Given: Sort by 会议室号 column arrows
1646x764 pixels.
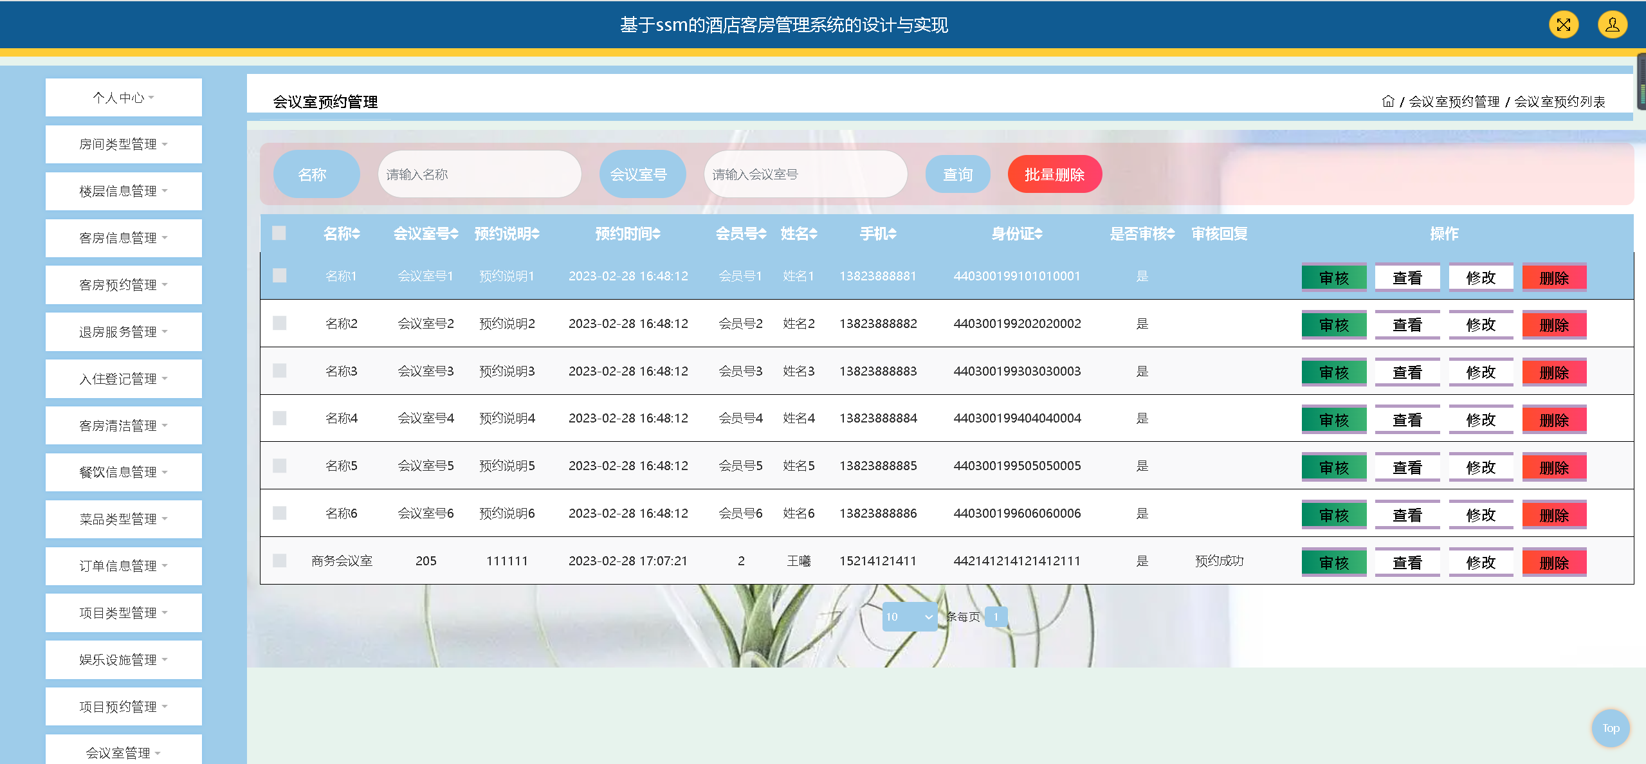Looking at the screenshot, I should point(454,234).
